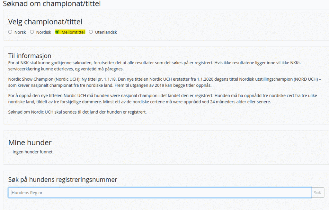Click the paragraph starting 'For å oppnå'
The image size is (329, 210).
[161, 99]
